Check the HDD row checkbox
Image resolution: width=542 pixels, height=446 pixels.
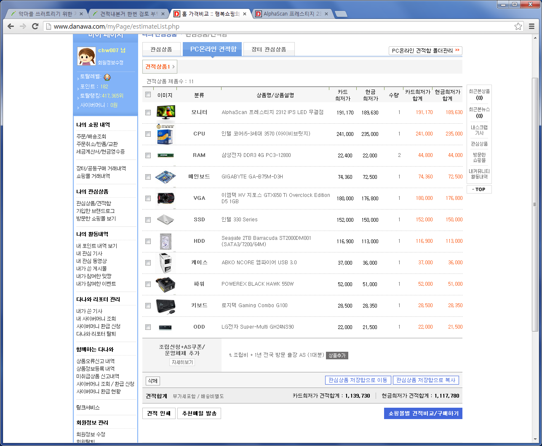click(x=148, y=241)
